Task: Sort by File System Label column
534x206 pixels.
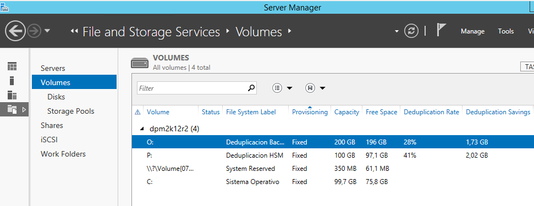Action: [251, 112]
